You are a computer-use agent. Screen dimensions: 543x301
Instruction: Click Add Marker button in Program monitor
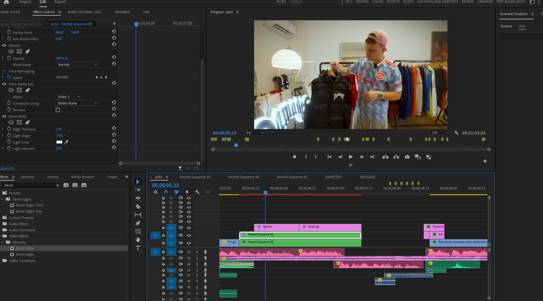[294, 157]
